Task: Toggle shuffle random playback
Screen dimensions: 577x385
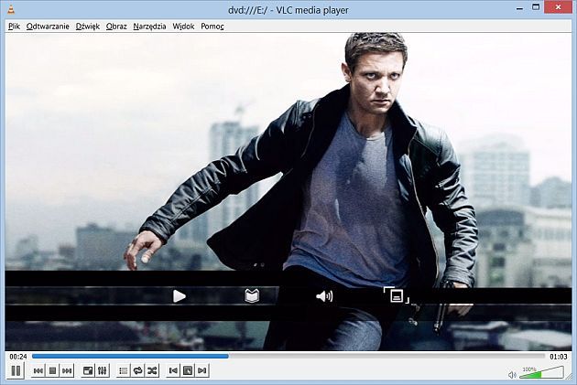Action: [x=152, y=371]
